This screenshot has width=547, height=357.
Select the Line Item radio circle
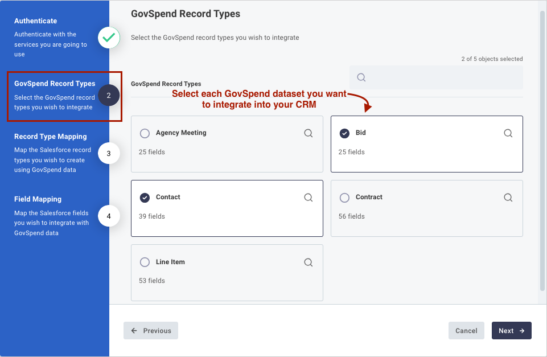[x=145, y=262]
